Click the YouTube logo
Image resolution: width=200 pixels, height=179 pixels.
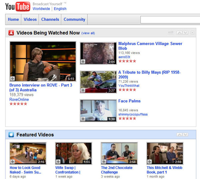(x=18, y=7)
